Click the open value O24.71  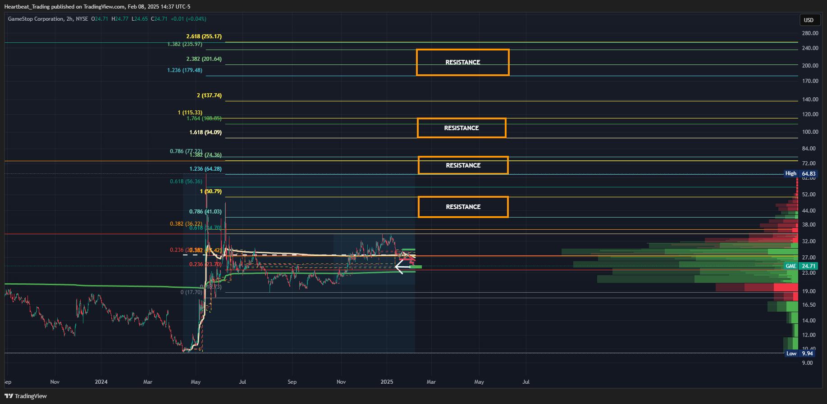click(x=100, y=19)
